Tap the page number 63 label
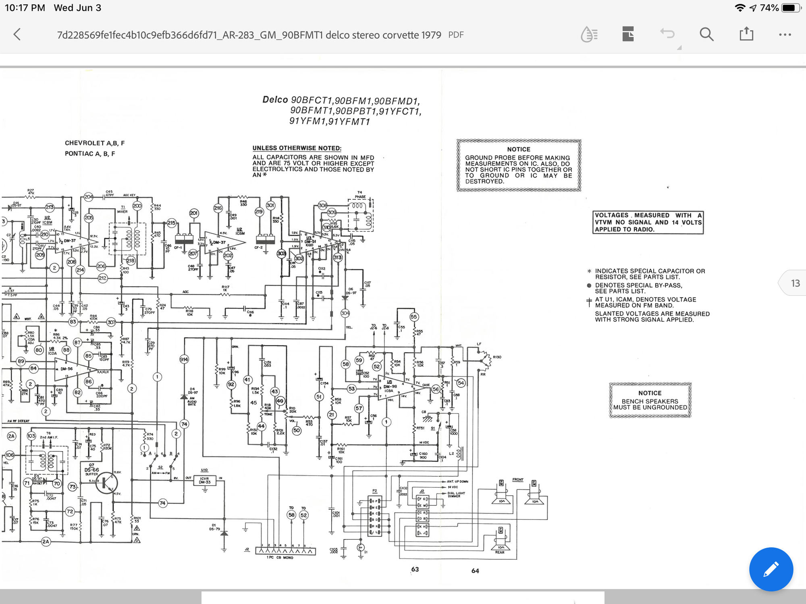This screenshot has width=806, height=604. (x=415, y=569)
